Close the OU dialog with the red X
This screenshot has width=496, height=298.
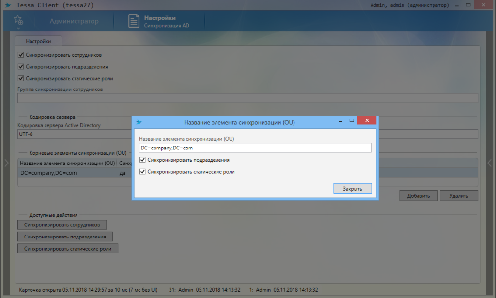click(x=367, y=120)
